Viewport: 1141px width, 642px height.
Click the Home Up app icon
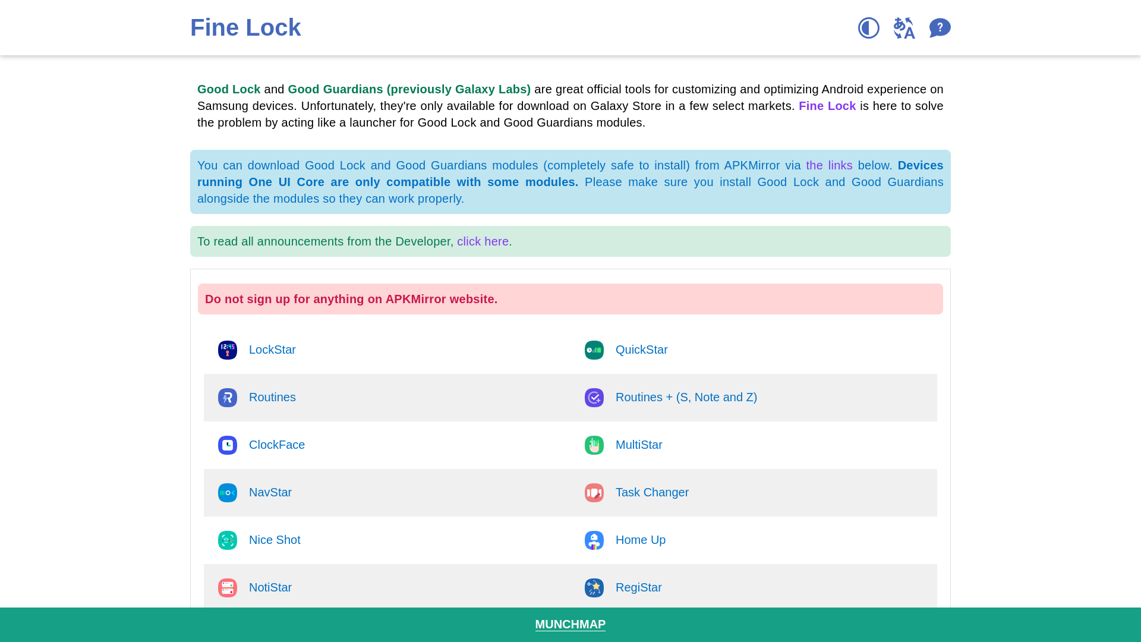[x=594, y=540]
